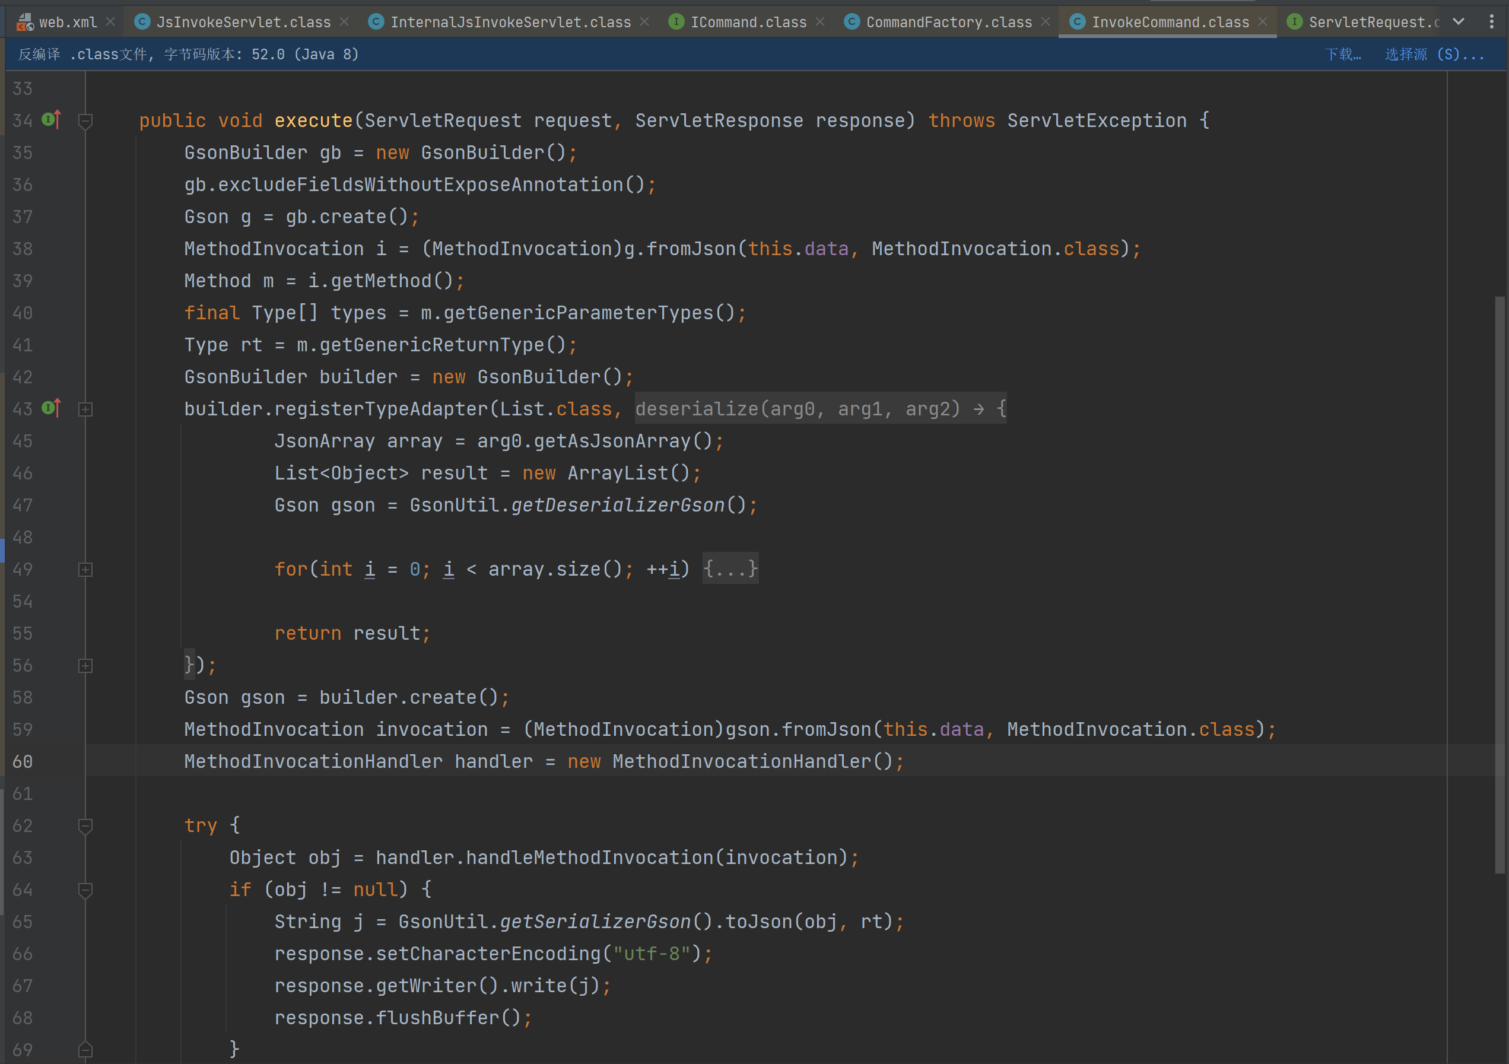1509x1064 pixels.
Task: Click the implements-method gutter icon on line 43
Action: 51,408
